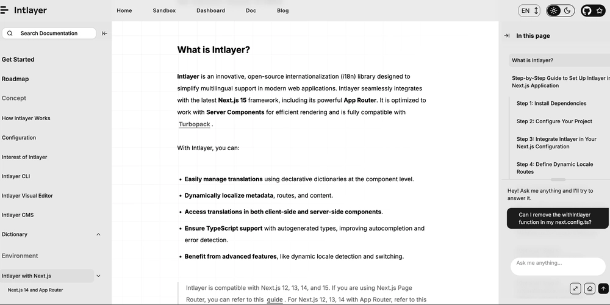Go to the Home nav item

[124, 10]
